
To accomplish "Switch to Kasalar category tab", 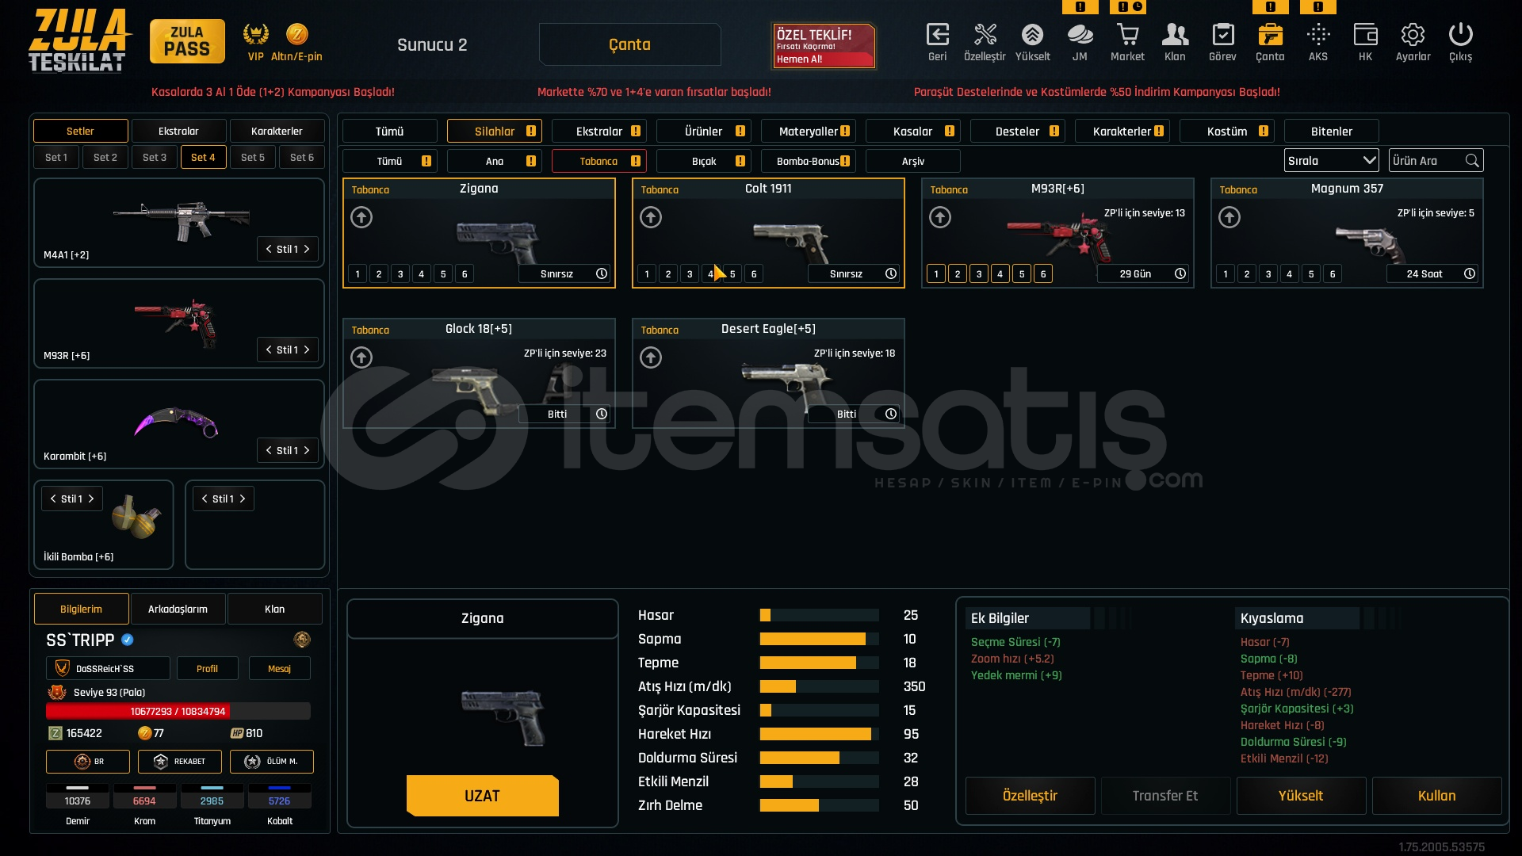I will [x=913, y=132].
